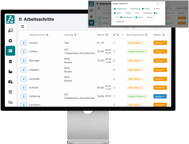
Task: Open the geplant status dropdown for Lieferung
Action: pos(160,96)
